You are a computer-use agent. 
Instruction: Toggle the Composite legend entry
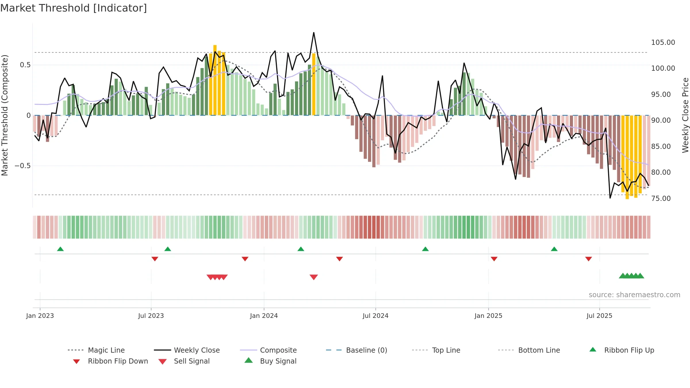tap(268, 350)
